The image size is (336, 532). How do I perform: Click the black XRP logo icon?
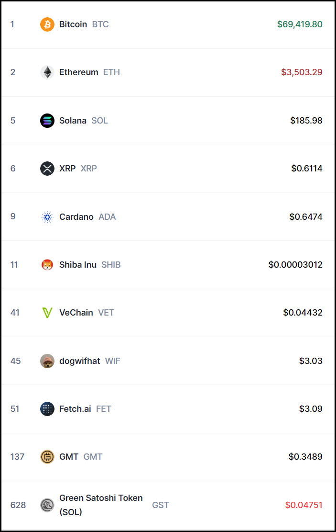coord(47,168)
